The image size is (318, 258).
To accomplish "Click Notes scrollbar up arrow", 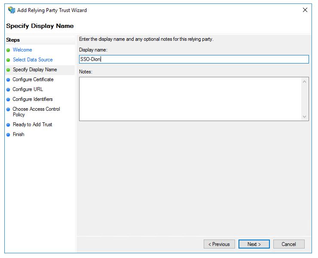I will (304, 82).
